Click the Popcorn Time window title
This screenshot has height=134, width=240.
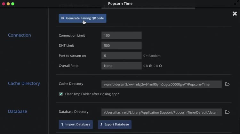click(120, 4)
